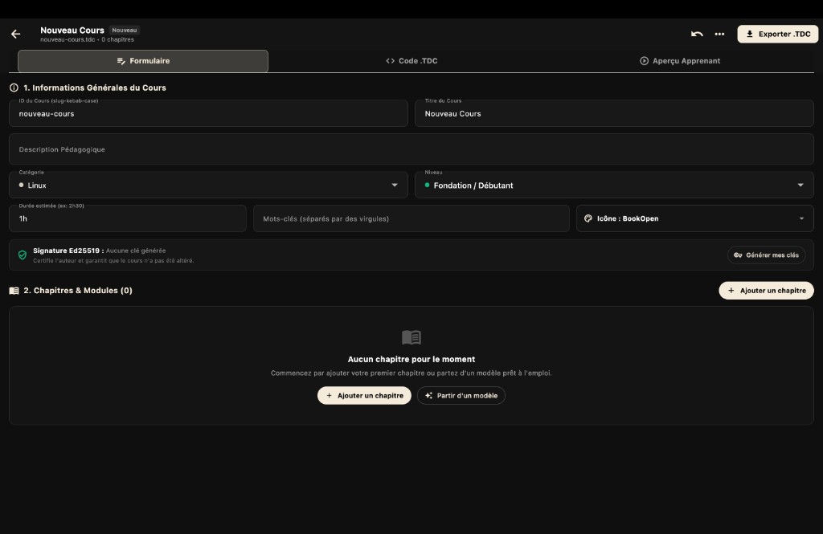Screen dimensions: 823x534
Task: Switch to the Formulaire tab
Action: point(143,61)
